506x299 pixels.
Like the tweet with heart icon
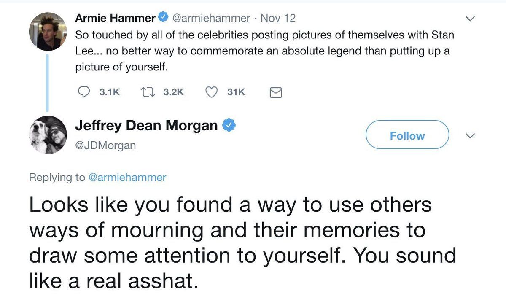[210, 92]
